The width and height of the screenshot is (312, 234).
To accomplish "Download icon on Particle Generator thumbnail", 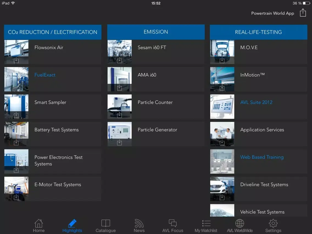I will click(119, 142).
